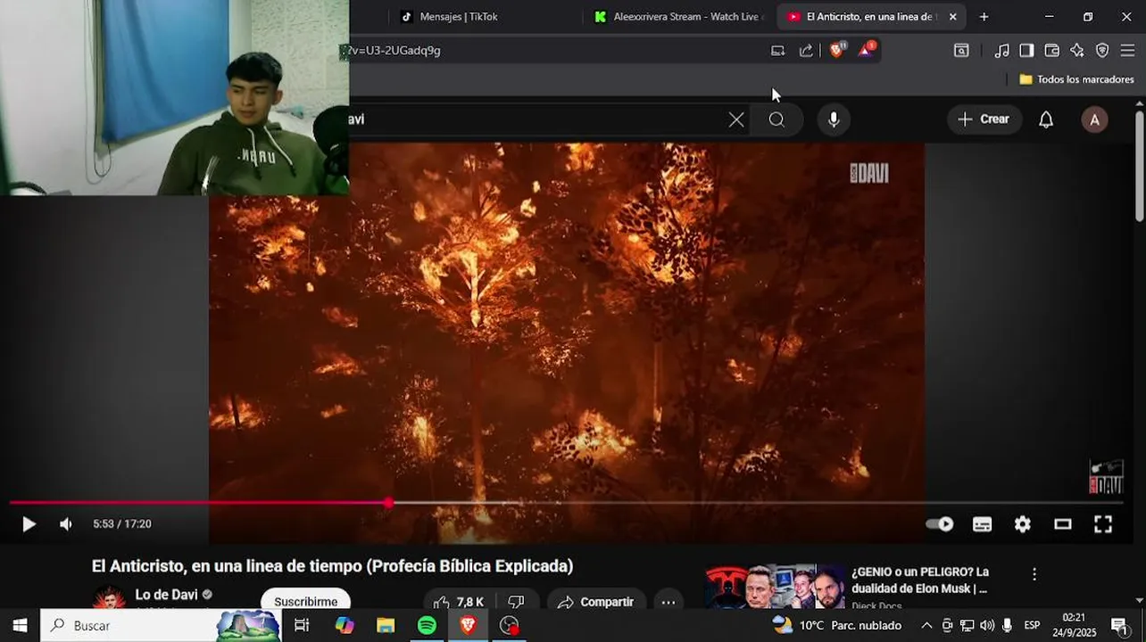This screenshot has height=642, width=1146.
Task: Open options menu for Elon Musk video
Action: coord(1034,574)
